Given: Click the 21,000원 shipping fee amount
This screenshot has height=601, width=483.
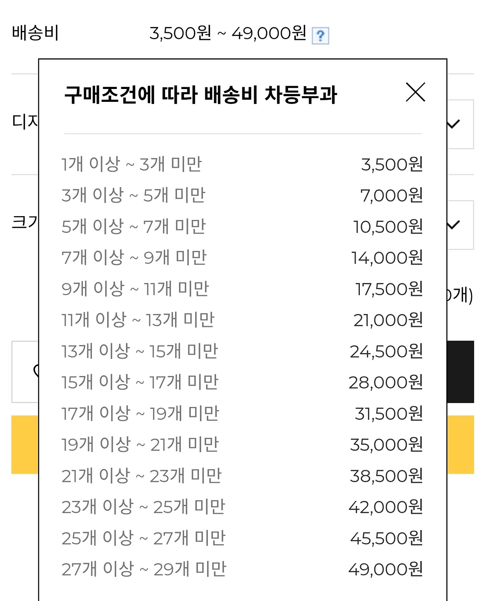Looking at the screenshot, I should pos(388,320).
